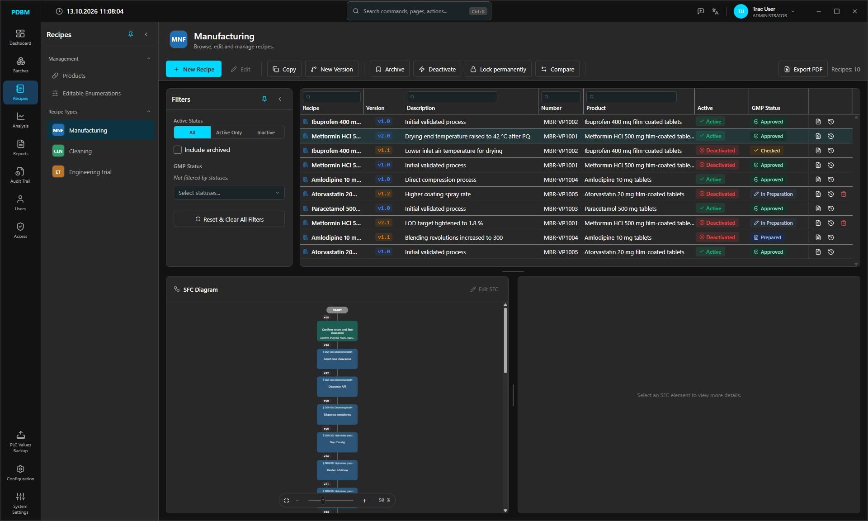Open the feedback chat icon in header
Screen dimensions: 868x521
tap(701, 11)
